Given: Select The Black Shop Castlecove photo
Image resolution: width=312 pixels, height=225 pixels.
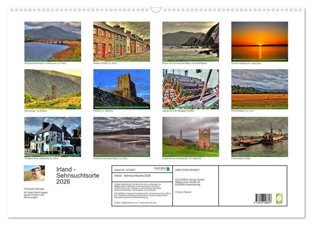Looking at the screenshot, I should (x=52, y=137).
